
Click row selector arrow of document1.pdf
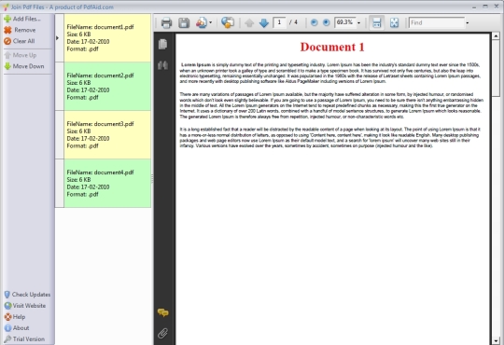[x=58, y=38]
